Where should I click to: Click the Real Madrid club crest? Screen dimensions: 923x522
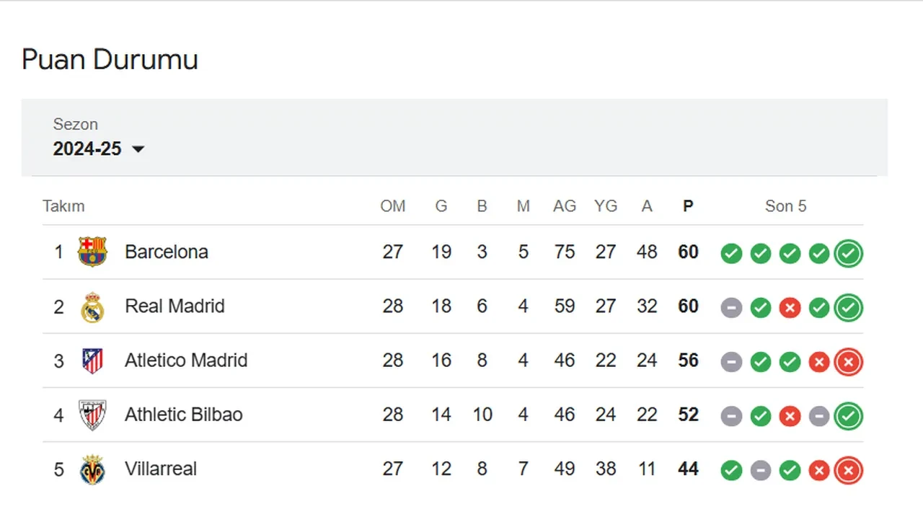point(92,306)
